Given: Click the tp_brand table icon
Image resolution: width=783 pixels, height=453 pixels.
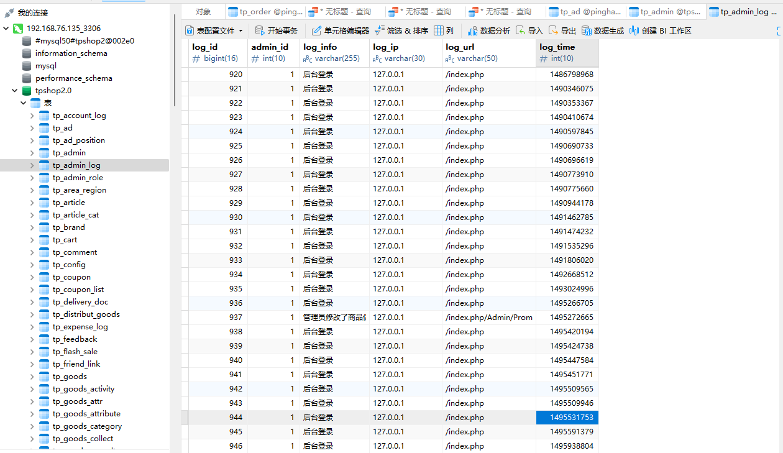Looking at the screenshot, I should pyautogui.click(x=44, y=227).
